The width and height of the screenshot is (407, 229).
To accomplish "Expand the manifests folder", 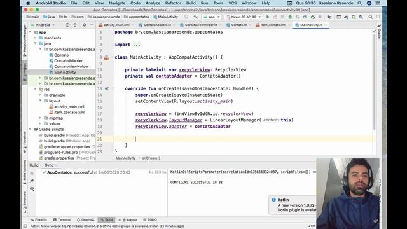I will tap(35, 38).
